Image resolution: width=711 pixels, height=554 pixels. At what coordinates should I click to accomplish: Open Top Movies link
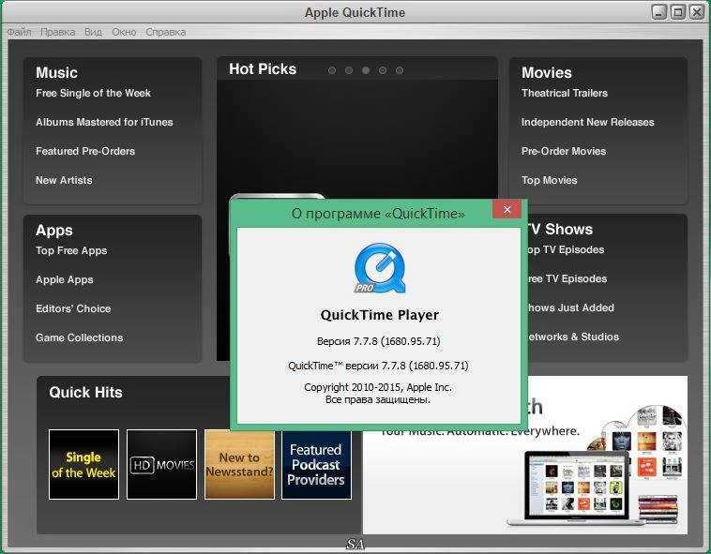(549, 180)
